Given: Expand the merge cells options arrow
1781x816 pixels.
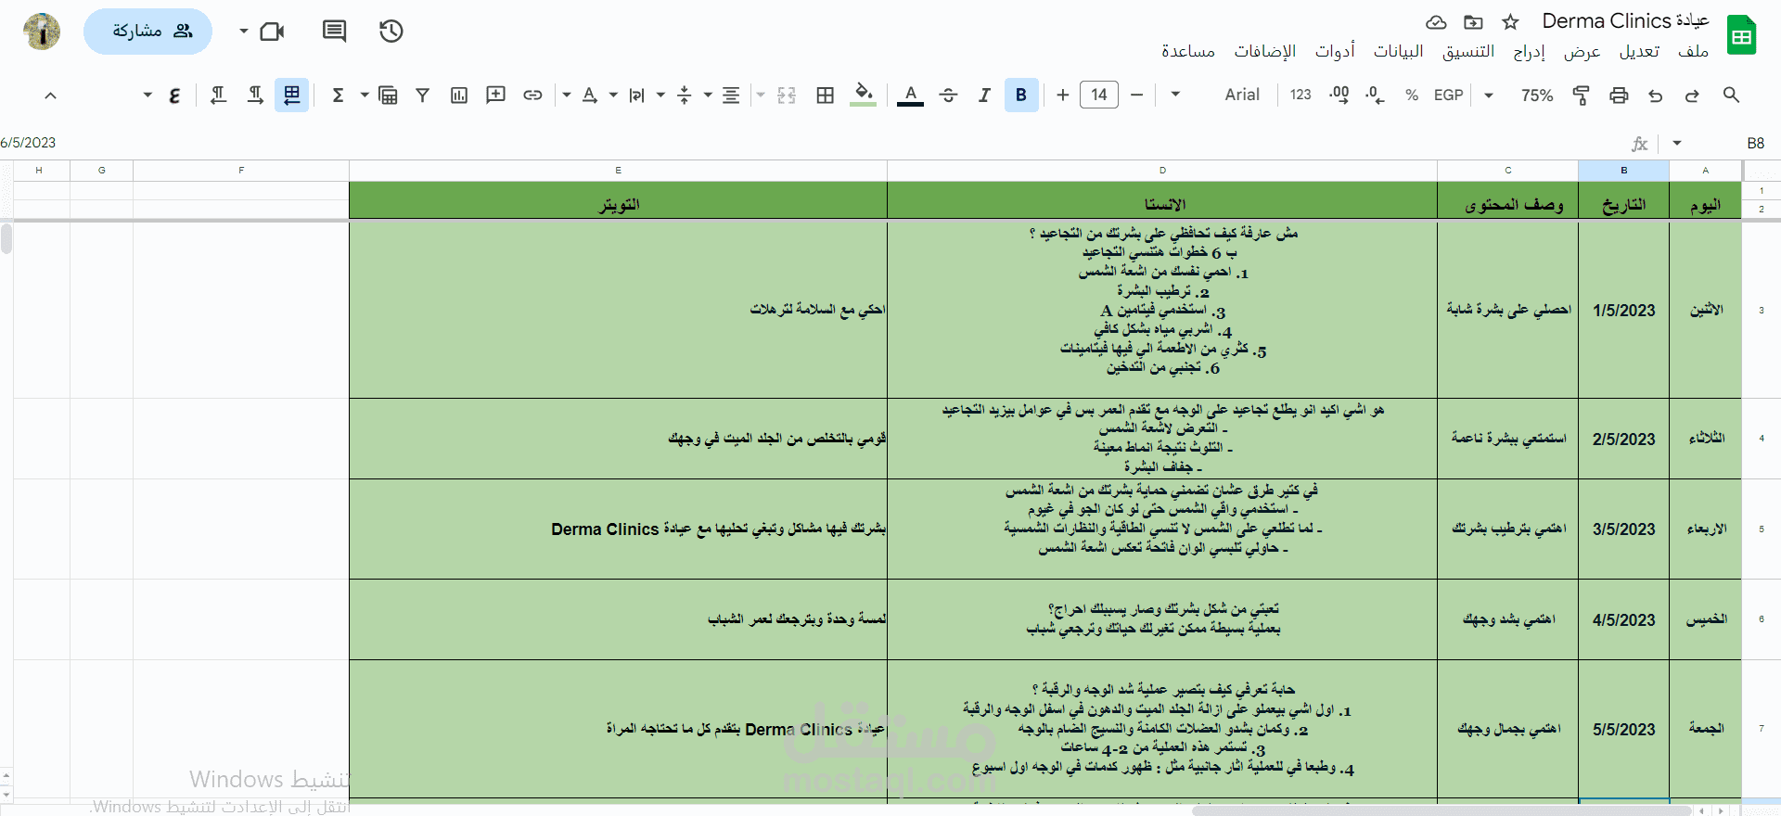Looking at the screenshot, I should pyautogui.click(x=761, y=95).
